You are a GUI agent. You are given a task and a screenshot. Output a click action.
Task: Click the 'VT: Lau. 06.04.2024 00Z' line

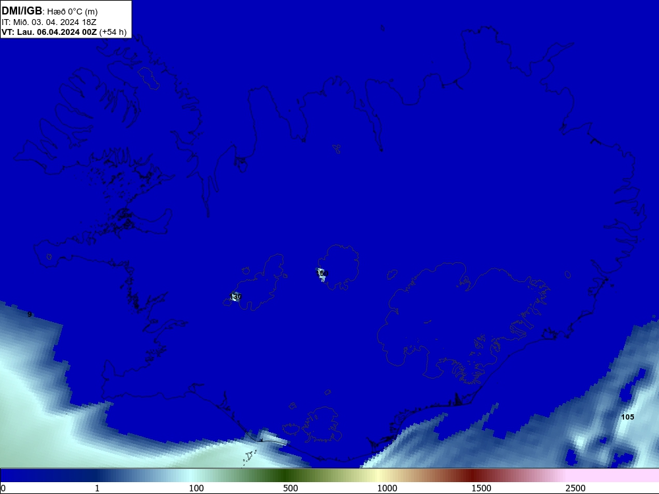(49, 32)
